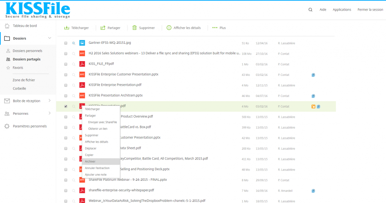The width and height of the screenshot is (386, 203).
Task: Click the note icon on KISSFile Presentation Architram.pptx row
Action: point(313,96)
